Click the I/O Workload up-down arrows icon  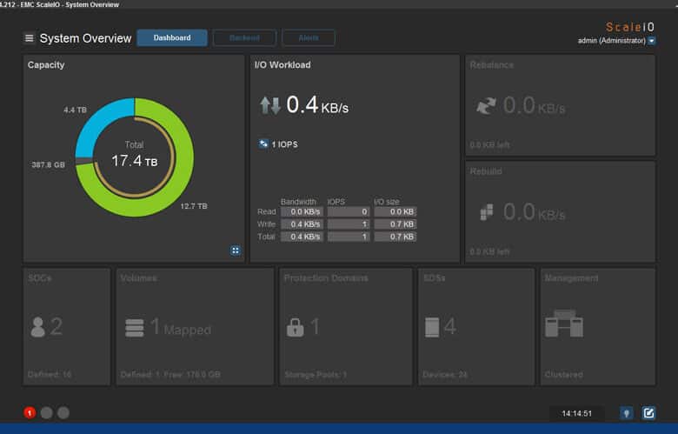pos(269,105)
